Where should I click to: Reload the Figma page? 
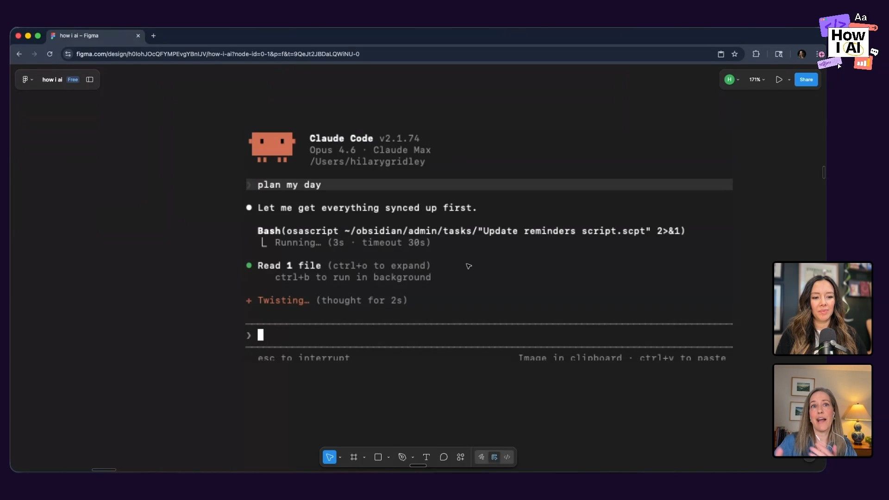pyautogui.click(x=50, y=54)
